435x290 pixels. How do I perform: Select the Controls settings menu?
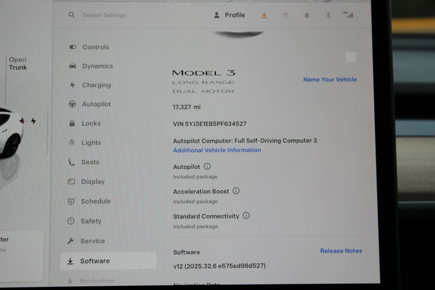95,47
